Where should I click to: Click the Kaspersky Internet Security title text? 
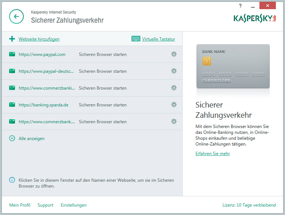pyautogui.click(x=53, y=12)
